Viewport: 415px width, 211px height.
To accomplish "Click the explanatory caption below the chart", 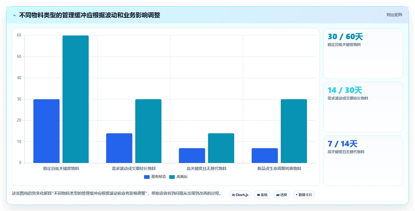I will [116, 194].
